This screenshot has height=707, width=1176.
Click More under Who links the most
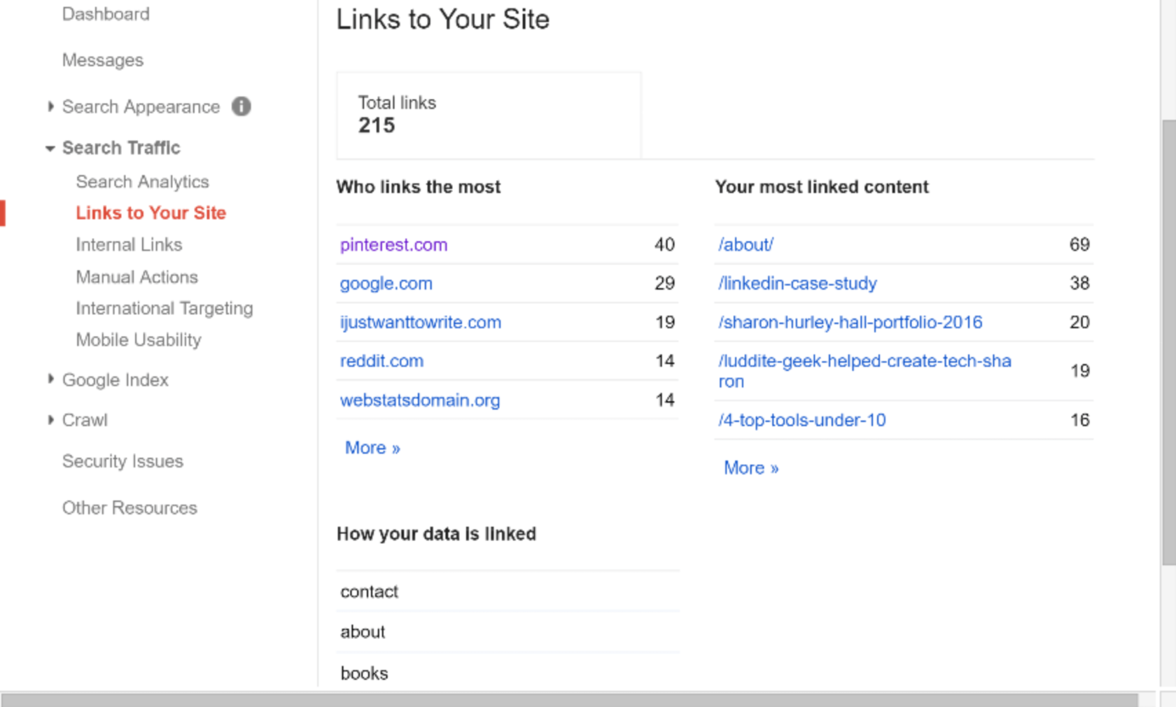(x=372, y=448)
